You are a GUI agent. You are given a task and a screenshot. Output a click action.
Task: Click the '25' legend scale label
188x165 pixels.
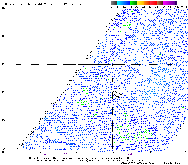point(144,7)
